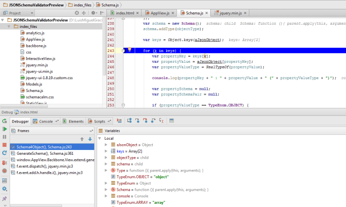Viewport: 346px width, 207px height.
Task: Click Show Execution Point icon
Action: [119, 121]
